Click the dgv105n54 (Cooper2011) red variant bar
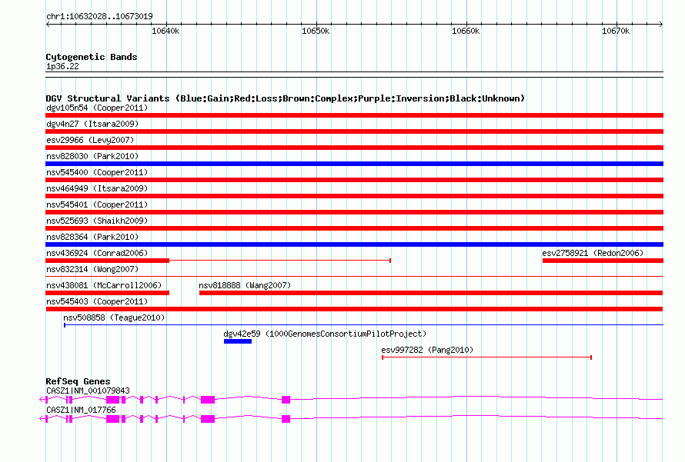This screenshot has width=685, height=462. pos(354,115)
